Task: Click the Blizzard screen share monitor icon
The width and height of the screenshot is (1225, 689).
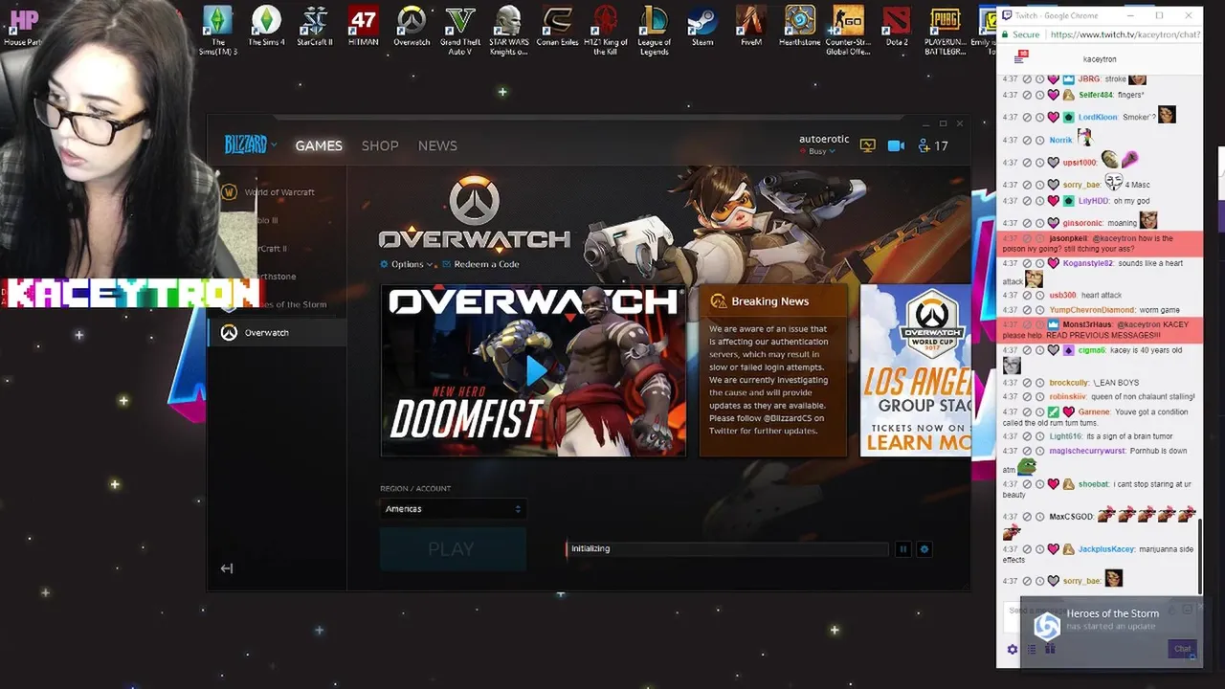Action: tap(867, 145)
